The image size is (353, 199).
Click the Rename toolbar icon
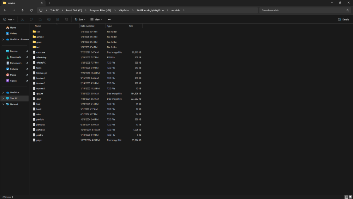[49, 19]
